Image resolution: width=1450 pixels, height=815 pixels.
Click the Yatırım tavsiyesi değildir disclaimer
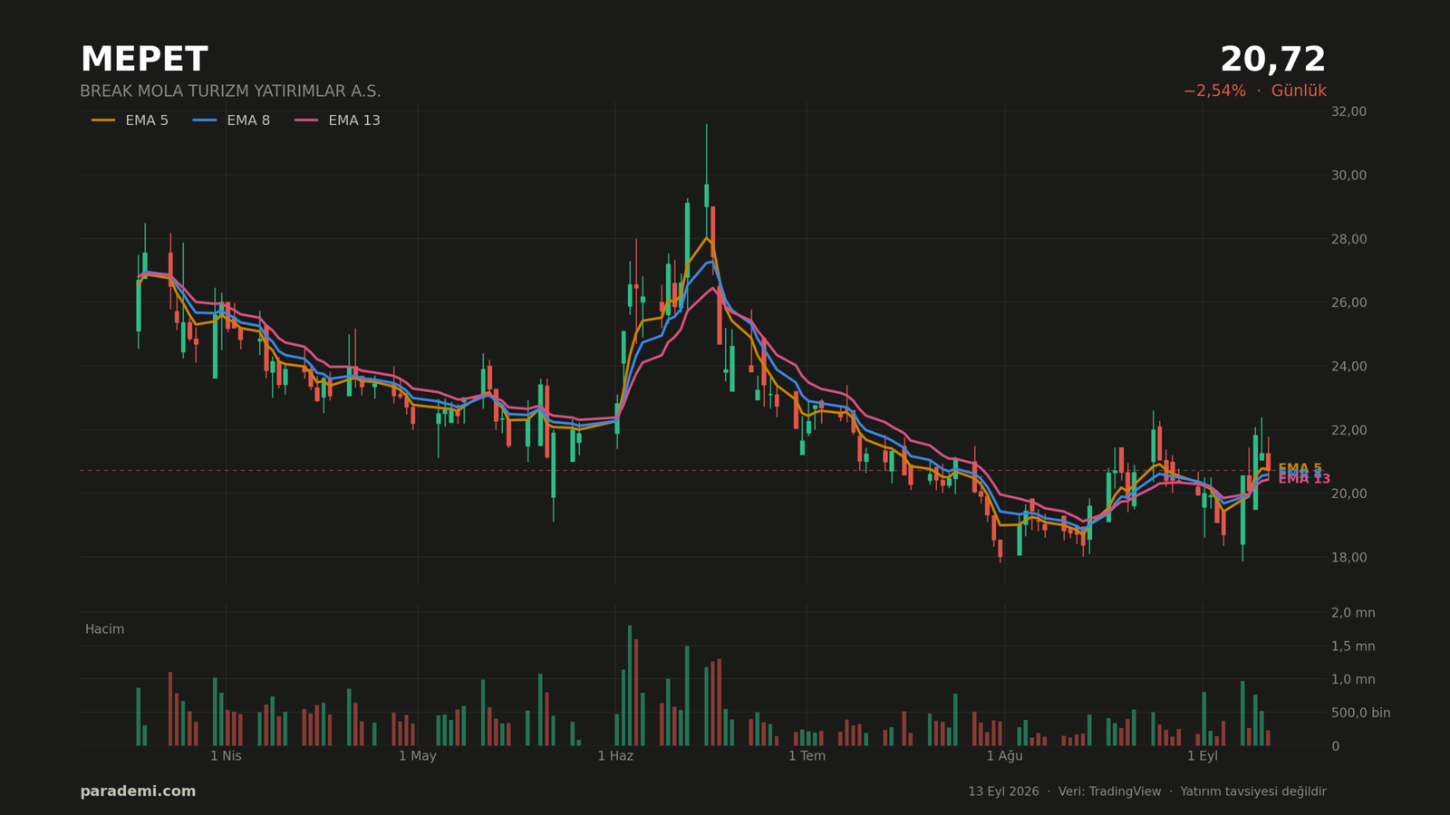pos(1253,791)
